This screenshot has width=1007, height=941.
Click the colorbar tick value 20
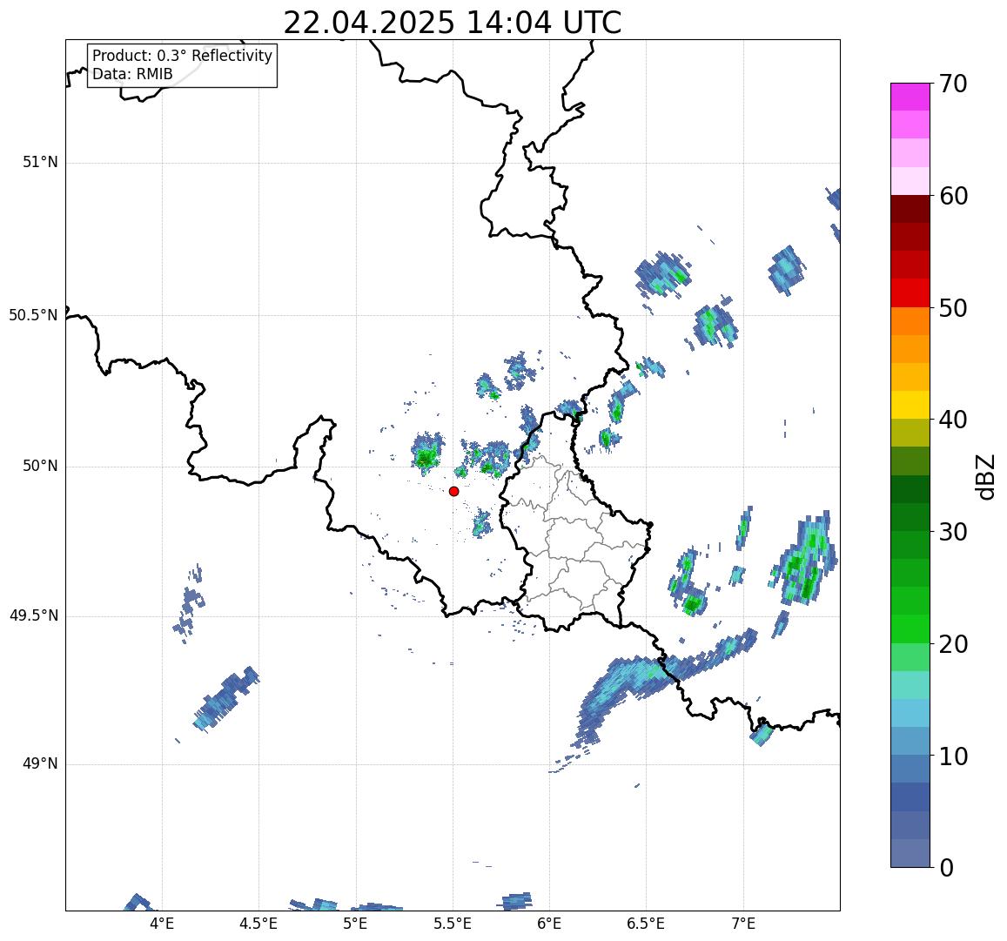click(x=953, y=644)
